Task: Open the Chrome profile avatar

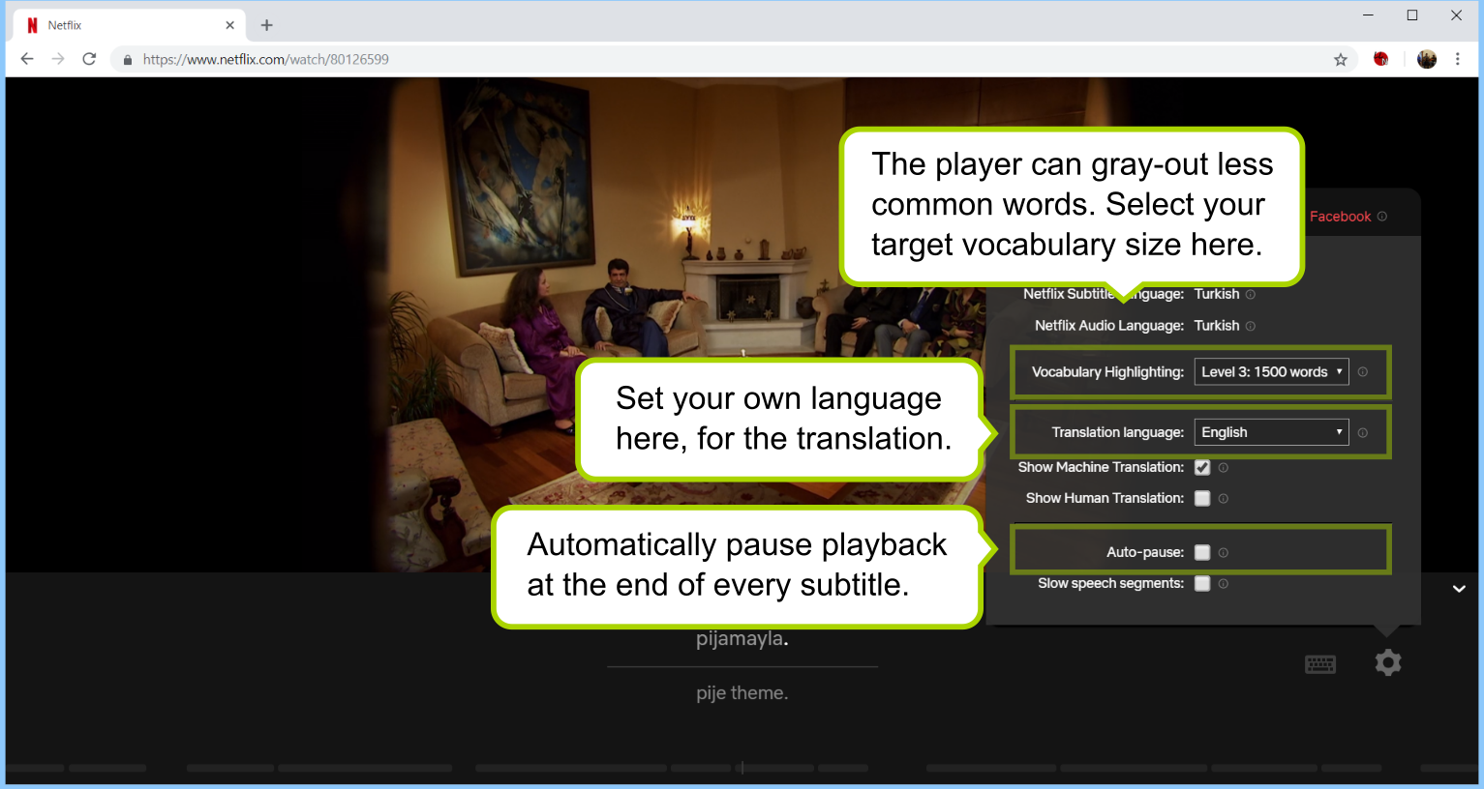Action: click(x=1426, y=59)
